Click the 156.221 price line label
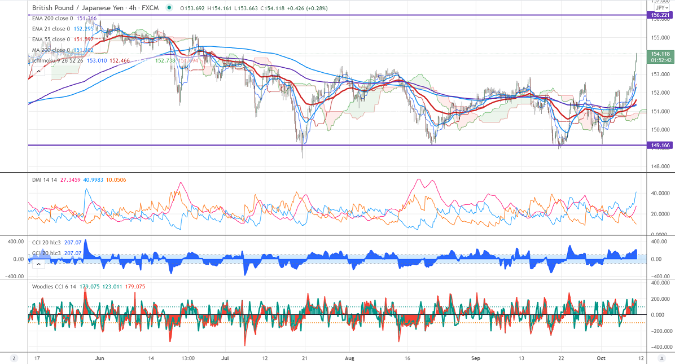The image size is (675, 364). tap(660, 15)
